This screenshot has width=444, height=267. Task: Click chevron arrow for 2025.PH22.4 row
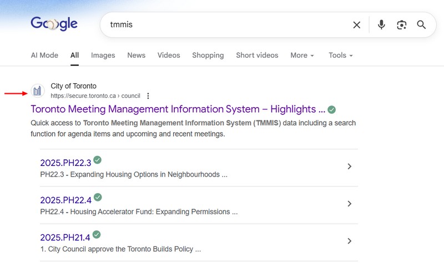[x=349, y=204]
